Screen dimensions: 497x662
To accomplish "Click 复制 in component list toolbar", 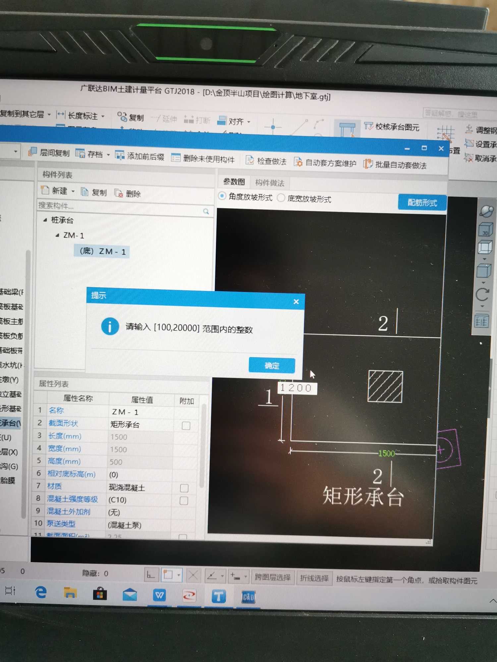I will 94,192.
